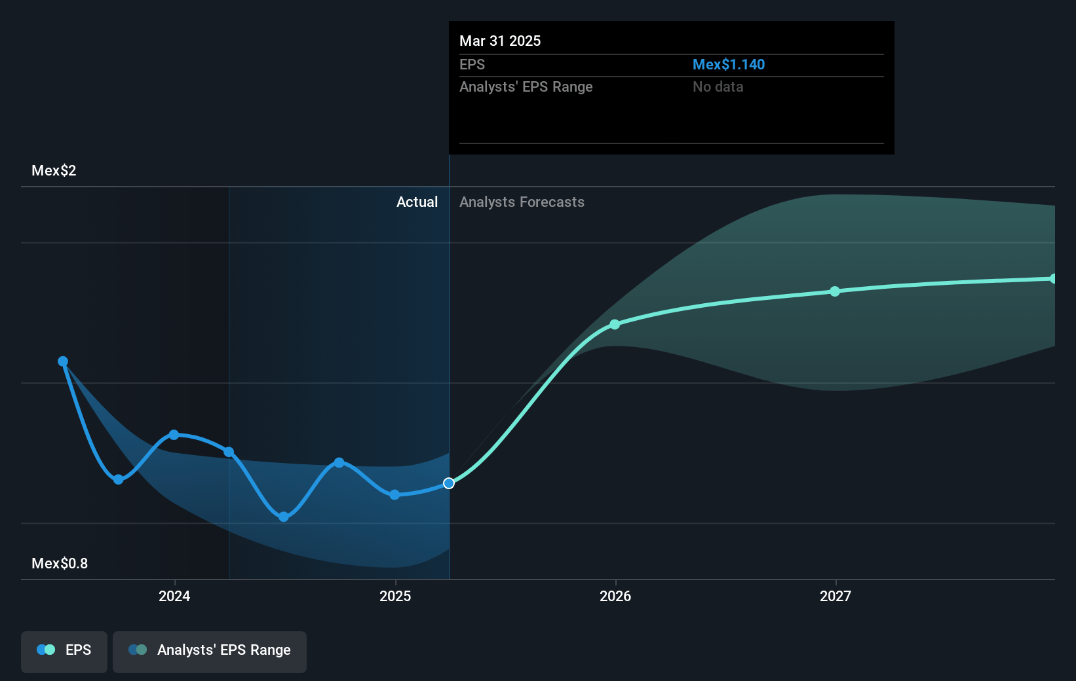This screenshot has width=1076, height=681.
Task: Click the 2025 x-axis label
Action: [x=395, y=596]
